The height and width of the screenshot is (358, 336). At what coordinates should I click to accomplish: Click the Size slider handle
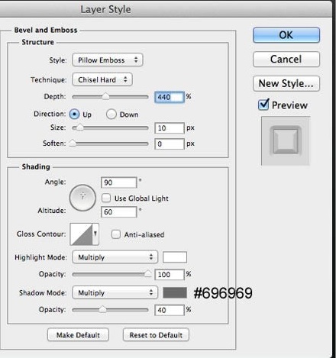(x=79, y=127)
